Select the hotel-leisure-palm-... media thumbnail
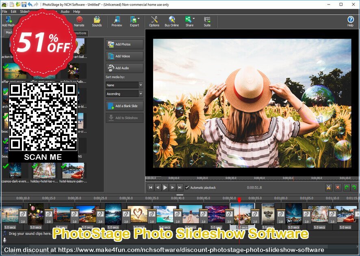The image size is (360, 256). pyautogui.click(x=73, y=171)
